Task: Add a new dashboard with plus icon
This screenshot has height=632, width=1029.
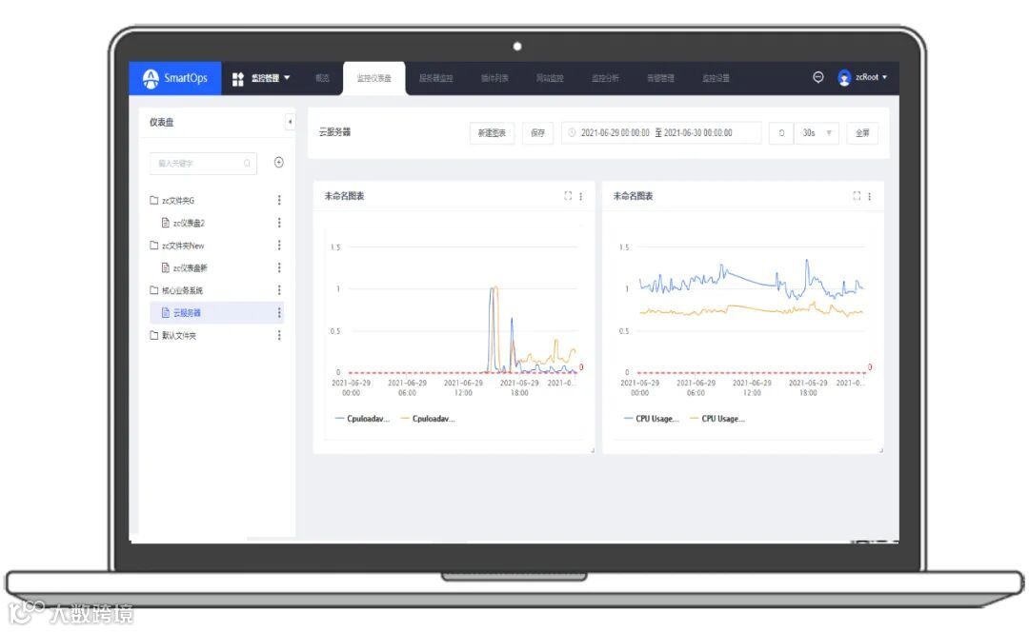Action: 279,163
